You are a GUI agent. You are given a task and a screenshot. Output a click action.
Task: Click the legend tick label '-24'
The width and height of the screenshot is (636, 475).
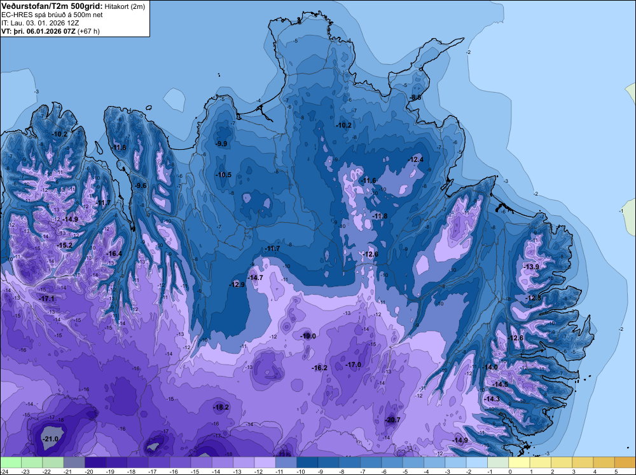coord(4,471)
